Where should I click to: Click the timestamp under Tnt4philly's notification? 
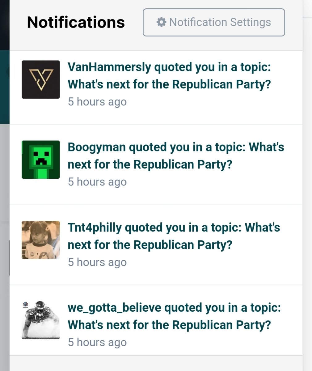(97, 262)
